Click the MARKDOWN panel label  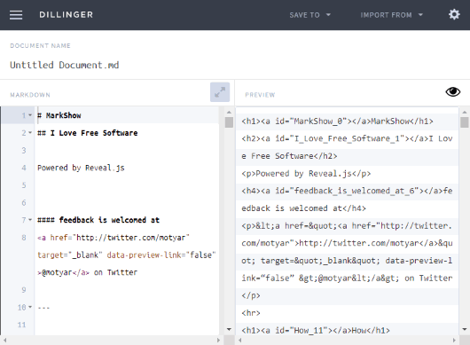pos(30,95)
